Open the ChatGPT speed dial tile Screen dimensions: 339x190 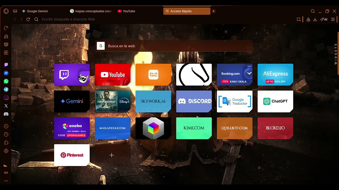[275, 101]
